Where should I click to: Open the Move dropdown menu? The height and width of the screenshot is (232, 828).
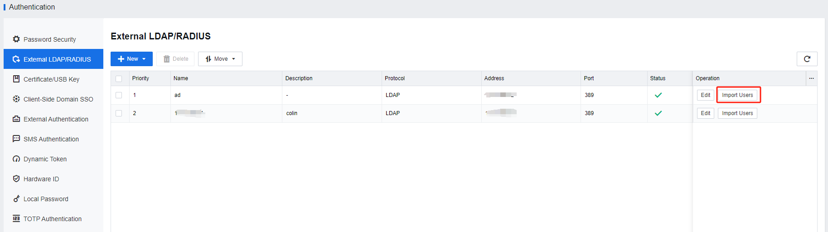coord(220,59)
